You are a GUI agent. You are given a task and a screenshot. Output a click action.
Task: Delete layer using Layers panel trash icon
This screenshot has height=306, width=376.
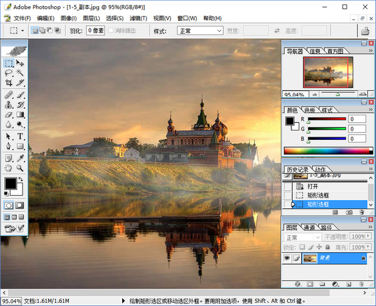tap(362, 283)
